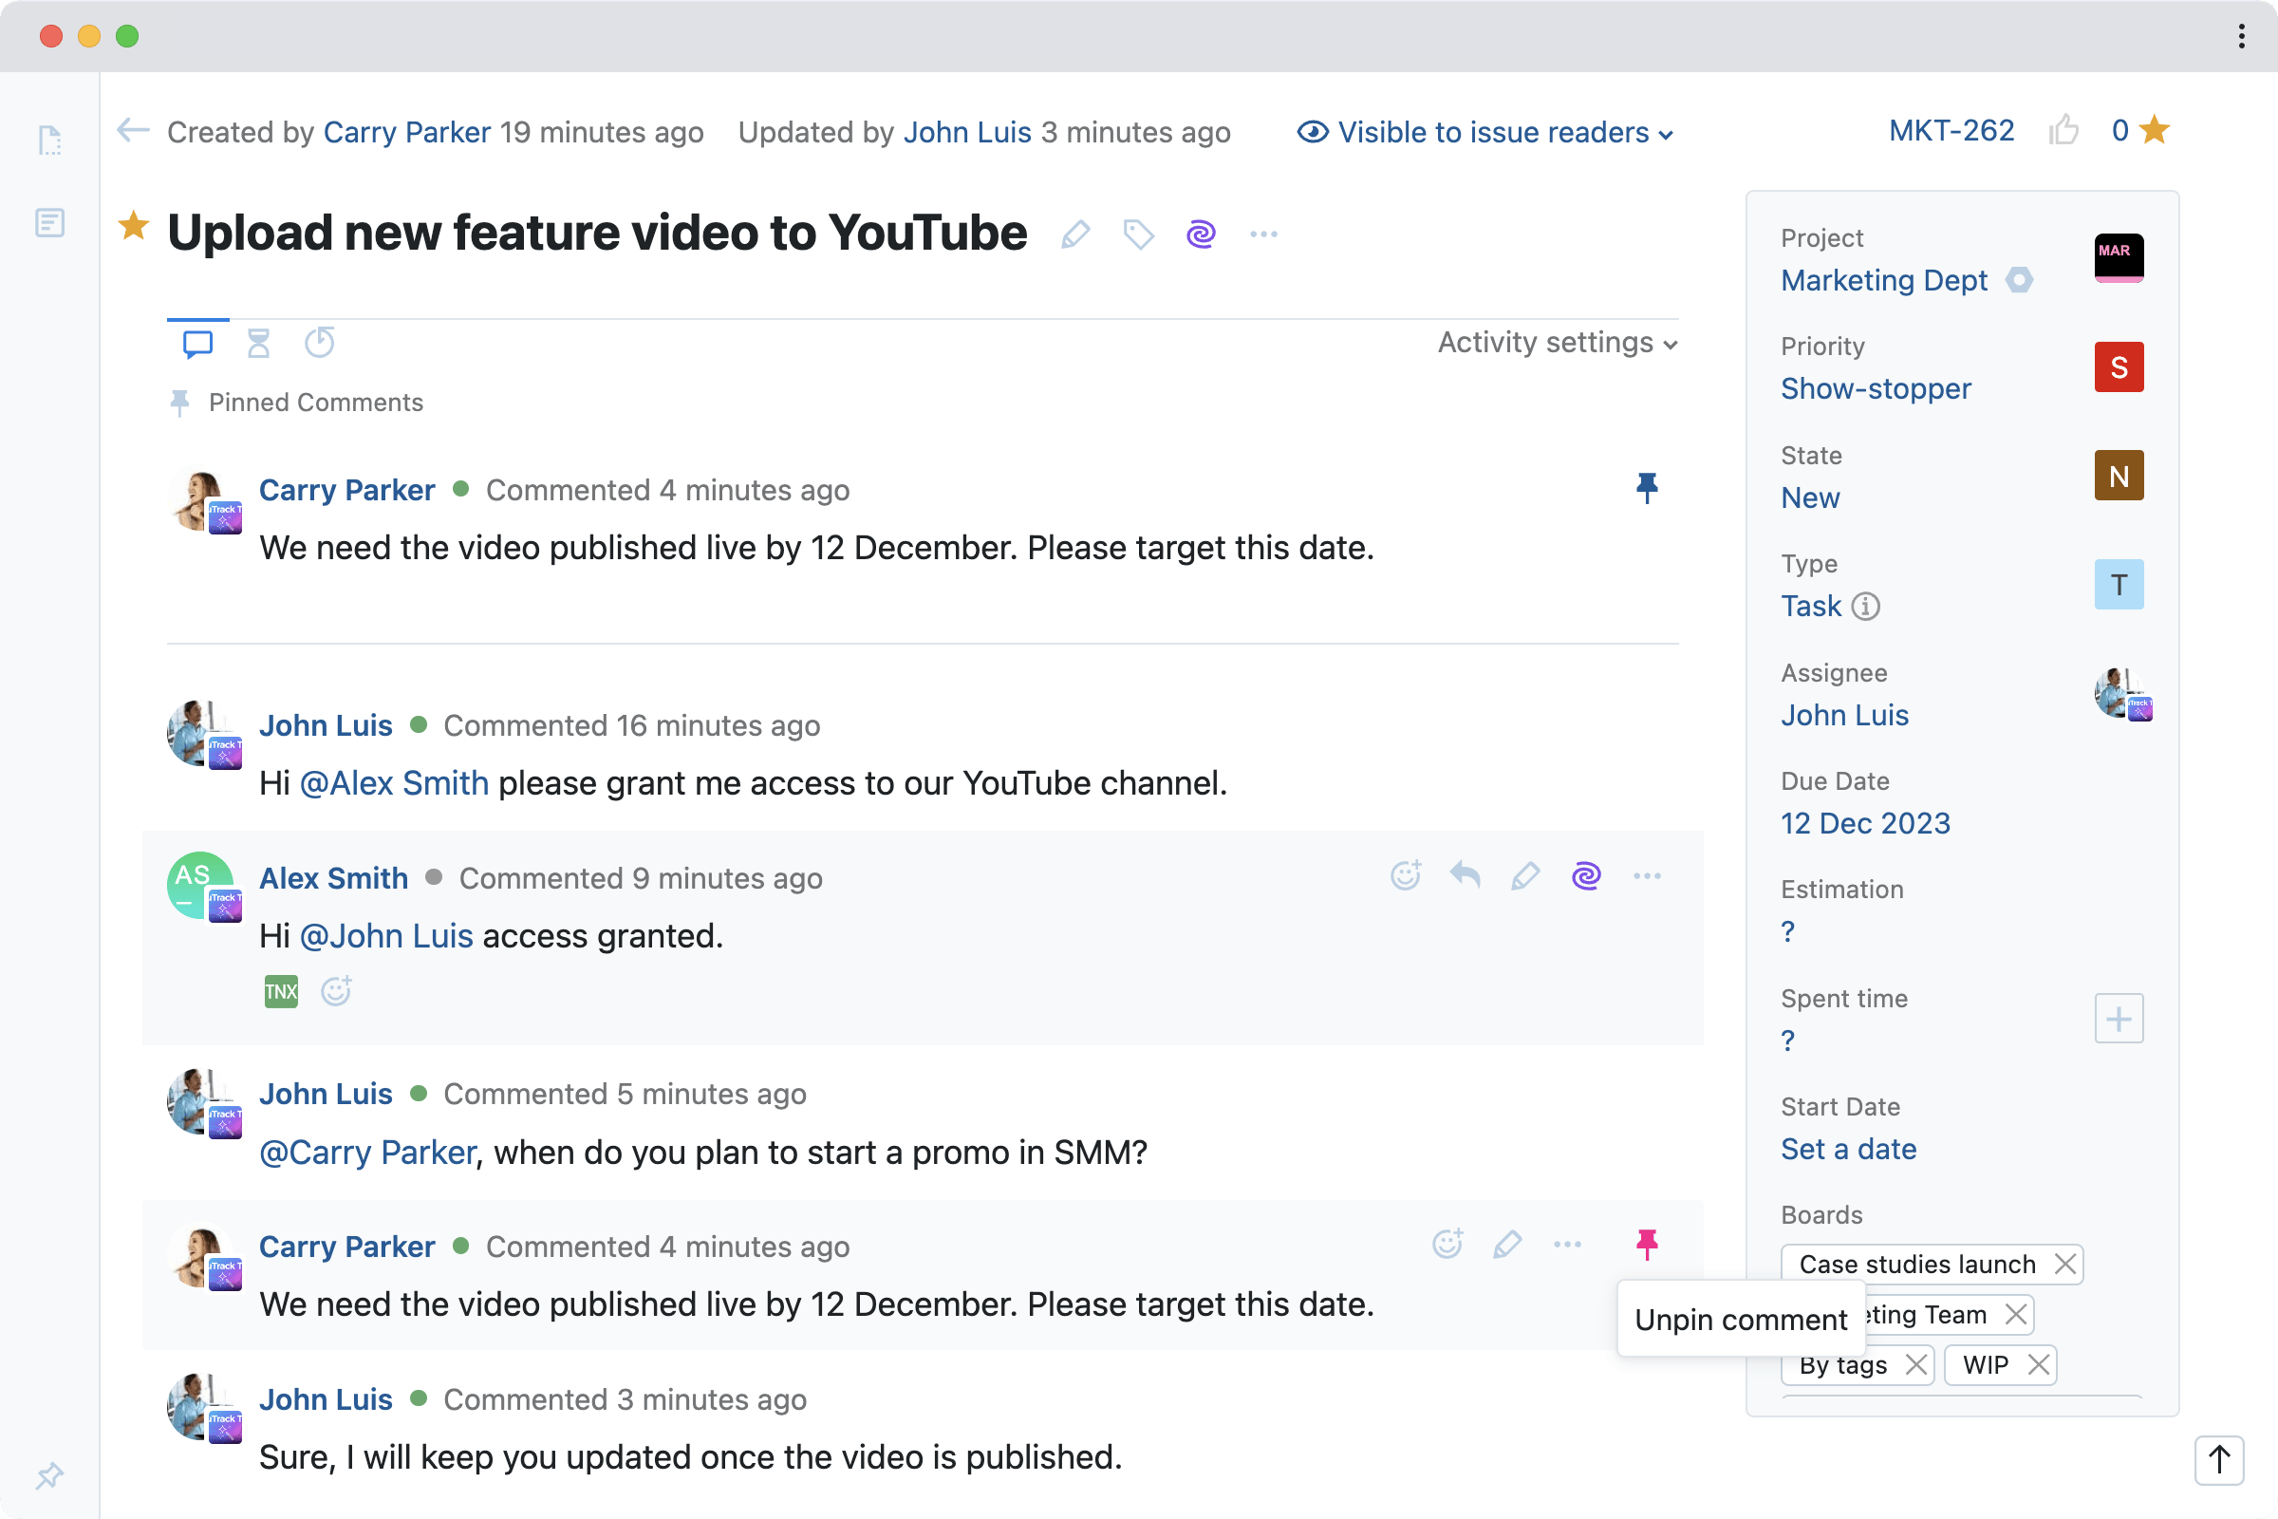
Task: Toggle the star next to issue title
Action: pos(134,227)
